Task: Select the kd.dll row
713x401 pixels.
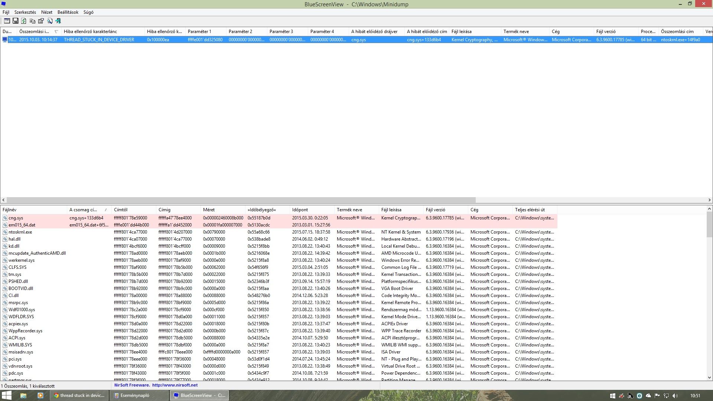Action: (x=279, y=246)
